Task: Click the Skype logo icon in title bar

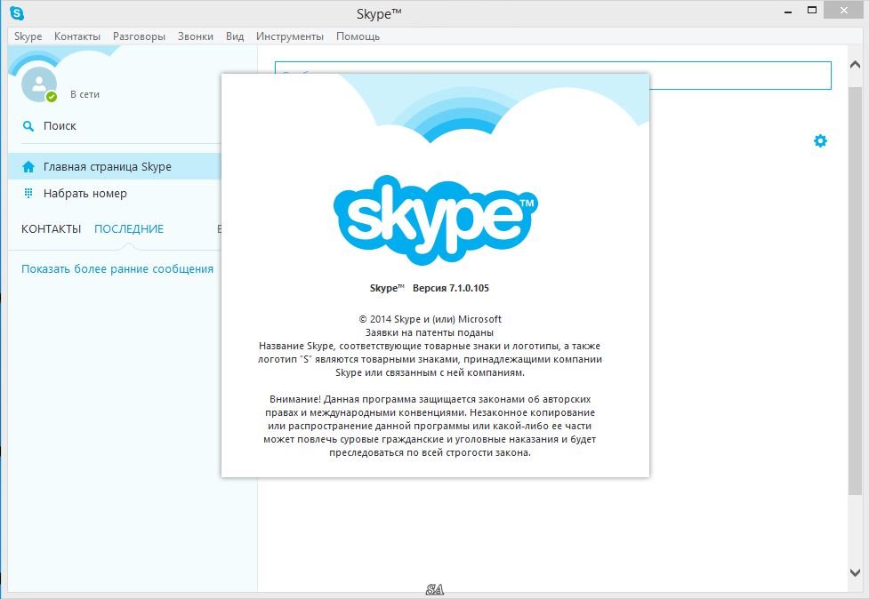Action: tap(17, 12)
